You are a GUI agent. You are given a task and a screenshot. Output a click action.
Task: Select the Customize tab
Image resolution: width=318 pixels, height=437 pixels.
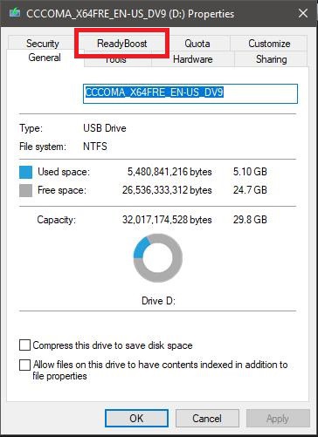tap(269, 44)
